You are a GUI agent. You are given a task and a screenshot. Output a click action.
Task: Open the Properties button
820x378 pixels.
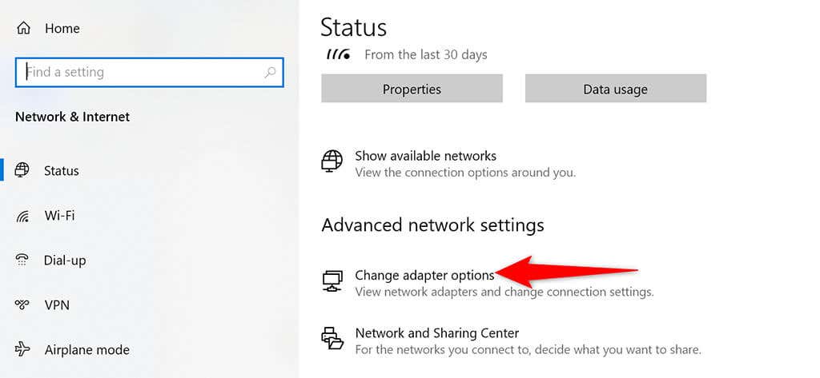click(x=412, y=88)
